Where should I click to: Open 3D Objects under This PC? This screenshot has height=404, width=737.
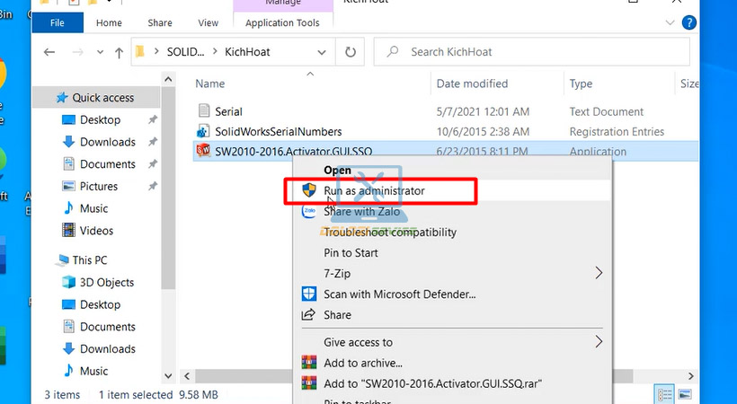click(107, 282)
